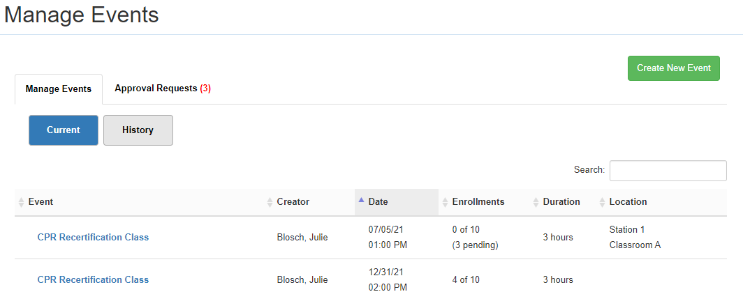Click the sort arrows beside Duration column
The width and height of the screenshot is (743, 308).
(536, 202)
